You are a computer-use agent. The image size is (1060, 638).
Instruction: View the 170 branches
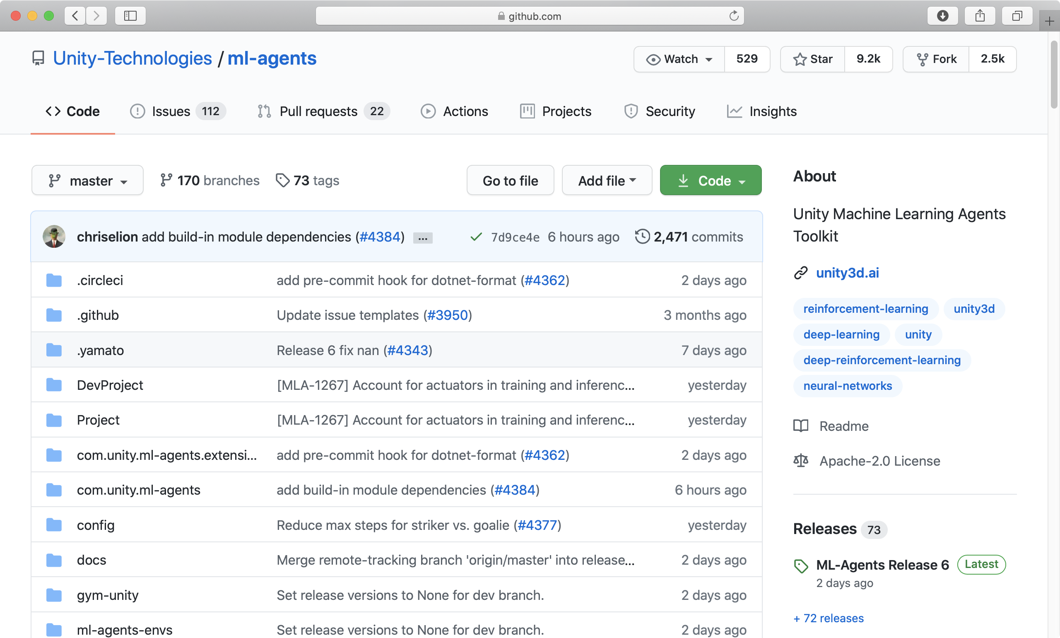click(210, 181)
